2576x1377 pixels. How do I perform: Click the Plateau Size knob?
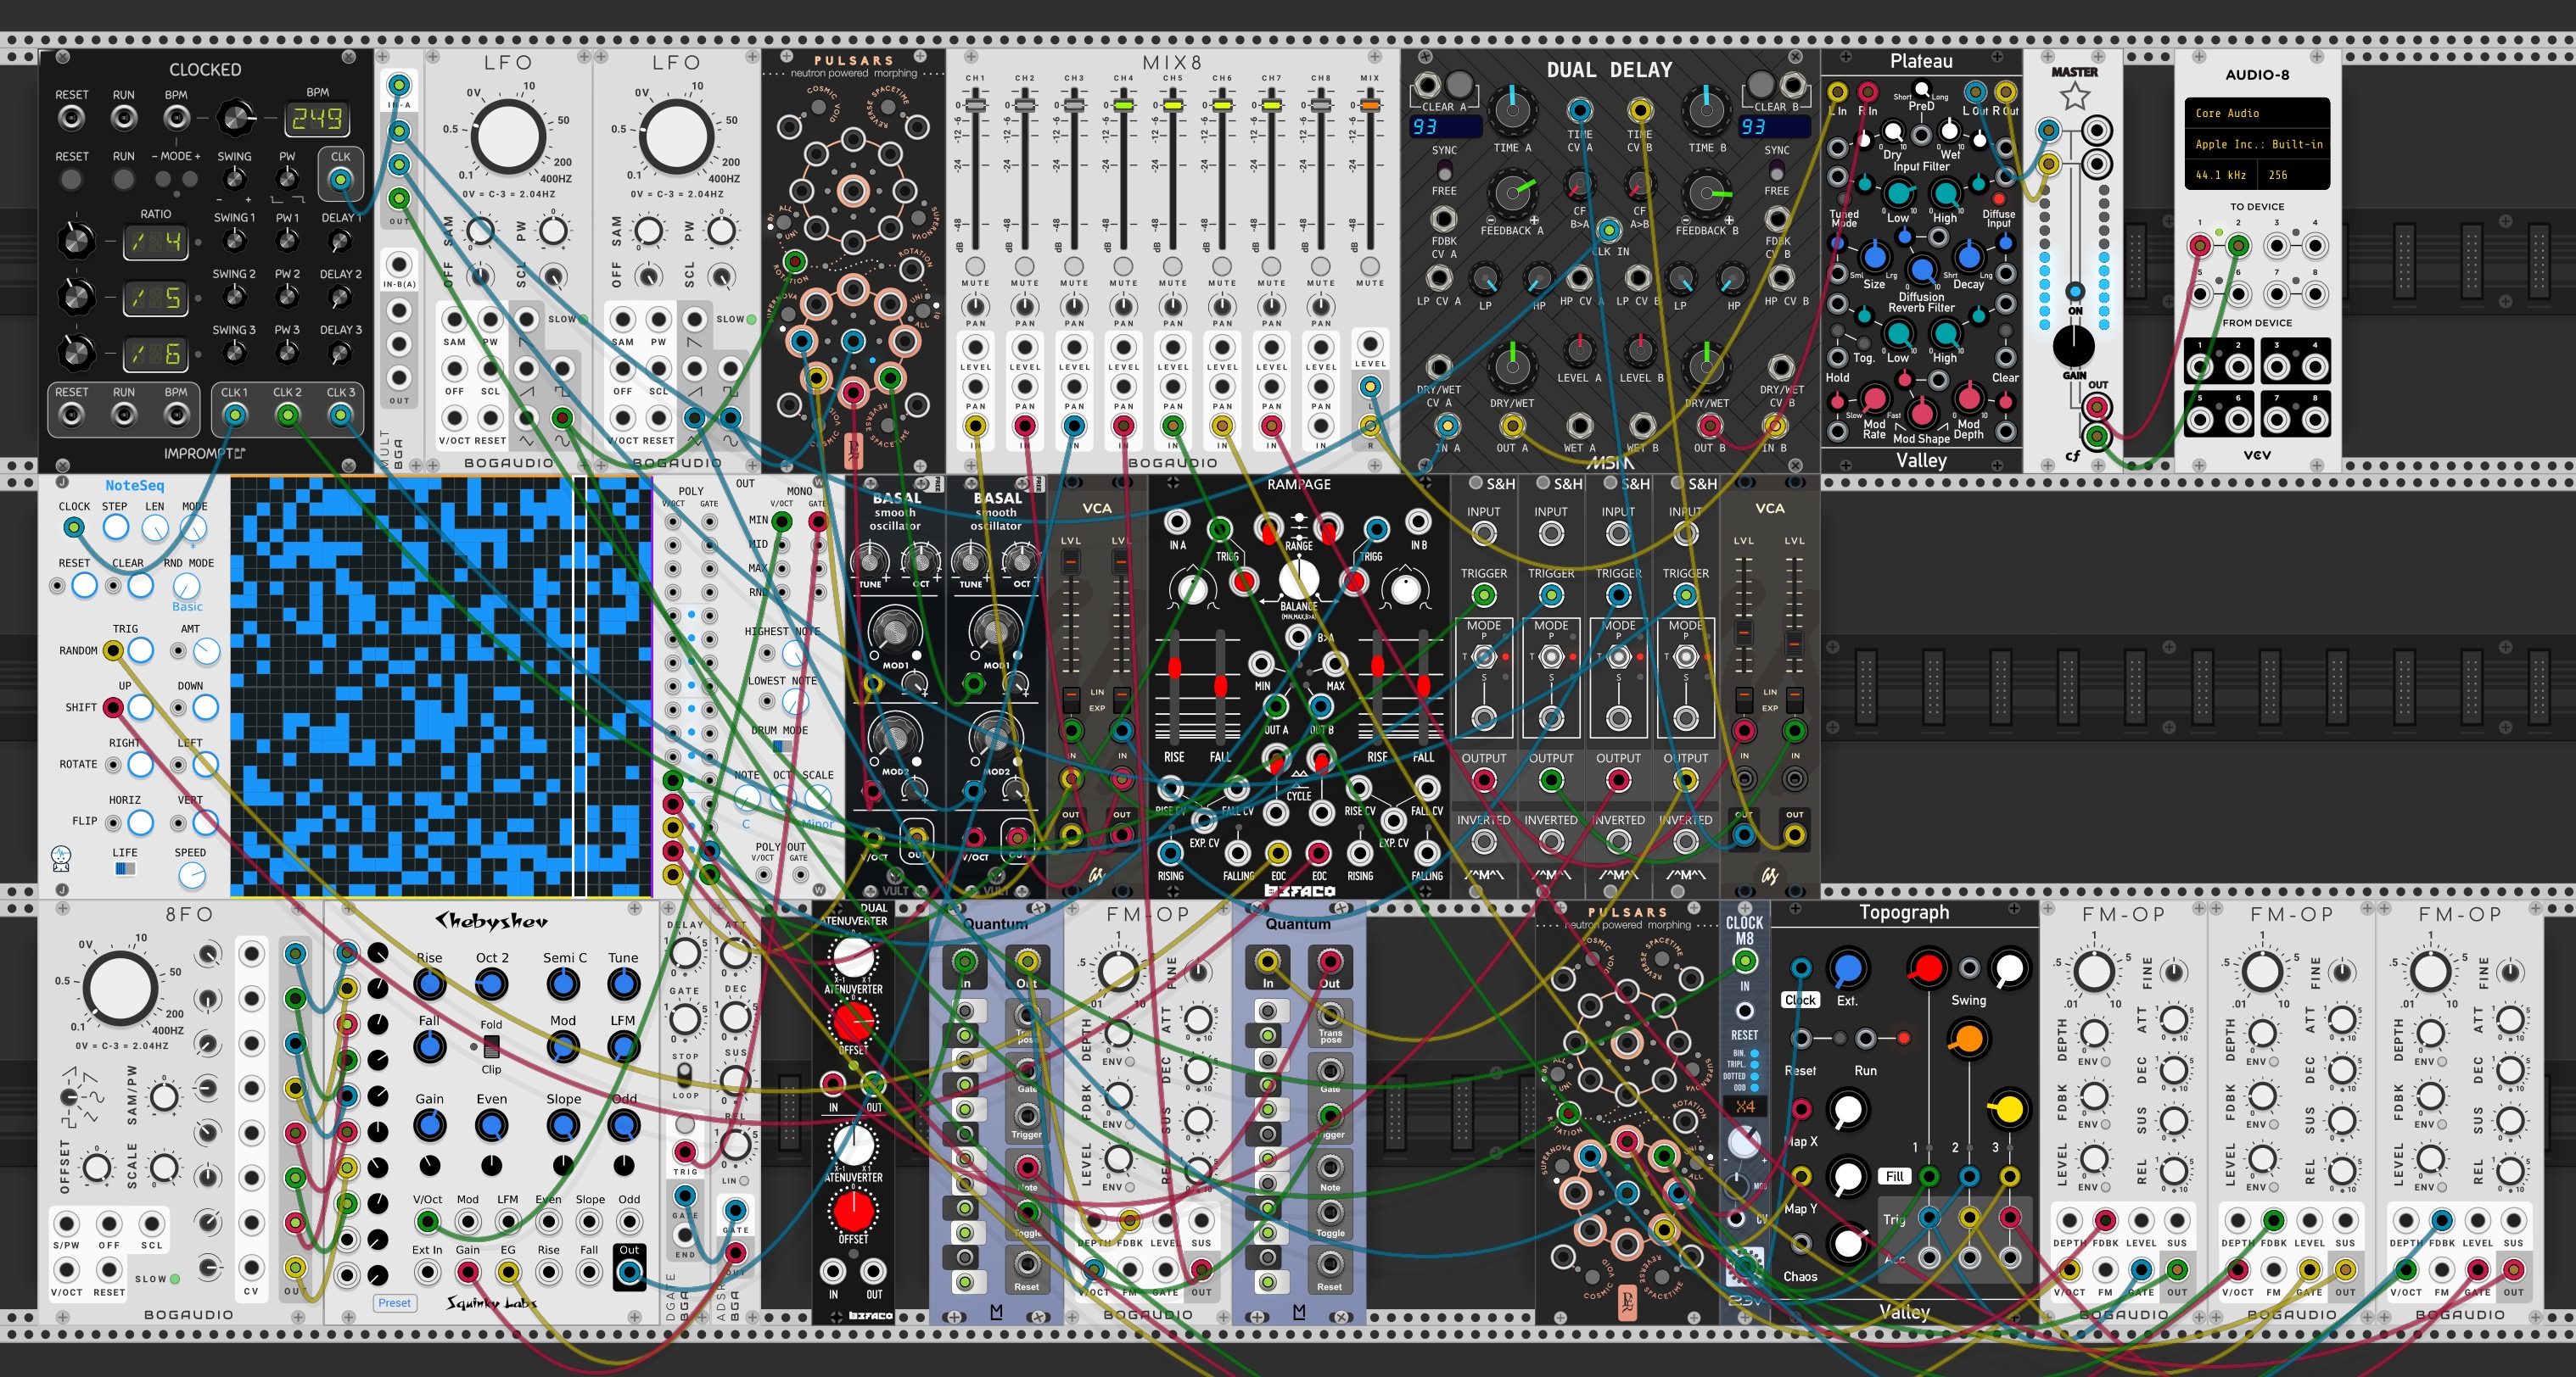(1874, 259)
